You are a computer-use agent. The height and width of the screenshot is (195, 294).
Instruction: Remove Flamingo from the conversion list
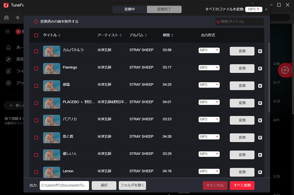[x=260, y=68]
